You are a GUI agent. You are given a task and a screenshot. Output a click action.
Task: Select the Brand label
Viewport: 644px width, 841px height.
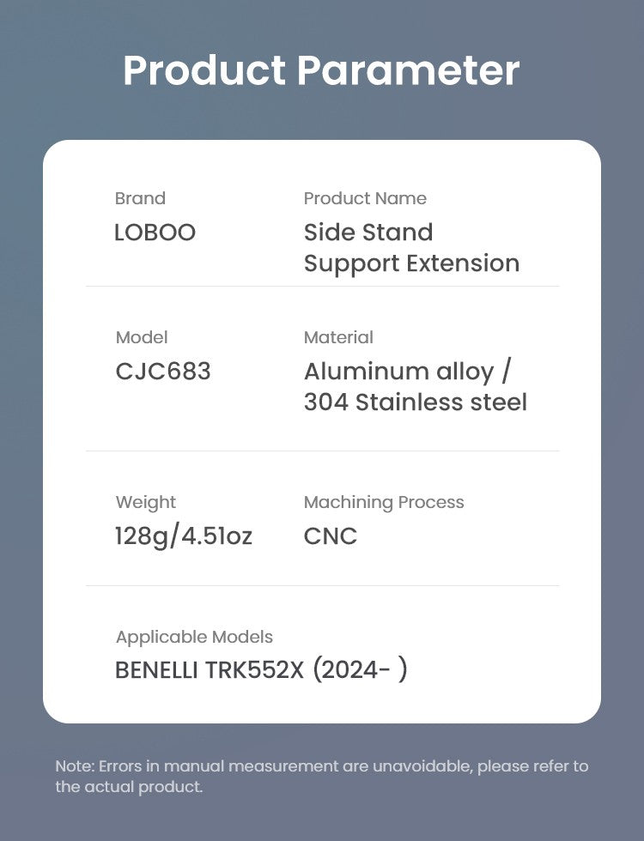pyautogui.click(x=140, y=198)
